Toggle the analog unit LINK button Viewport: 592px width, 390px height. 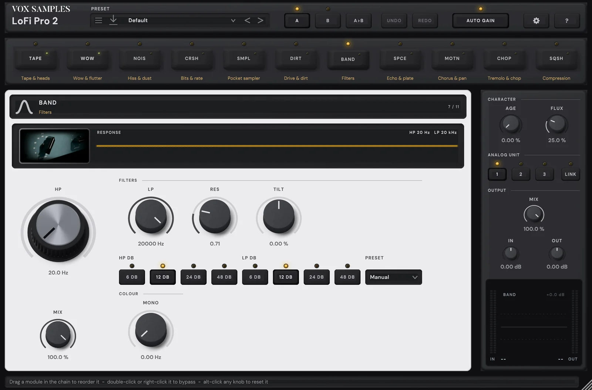pyautogui.click(x=571, y=174)
